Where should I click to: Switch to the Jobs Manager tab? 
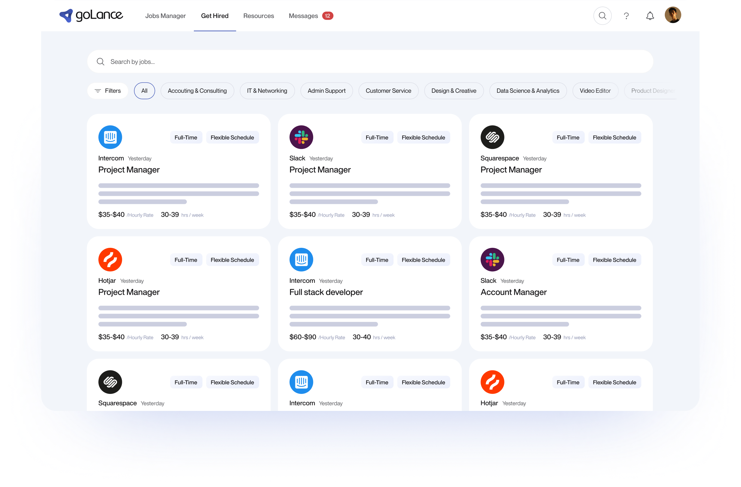coord(165,16)
